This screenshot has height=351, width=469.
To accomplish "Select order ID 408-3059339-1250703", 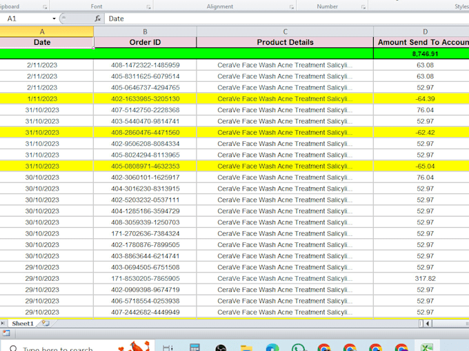I will 145,222.
